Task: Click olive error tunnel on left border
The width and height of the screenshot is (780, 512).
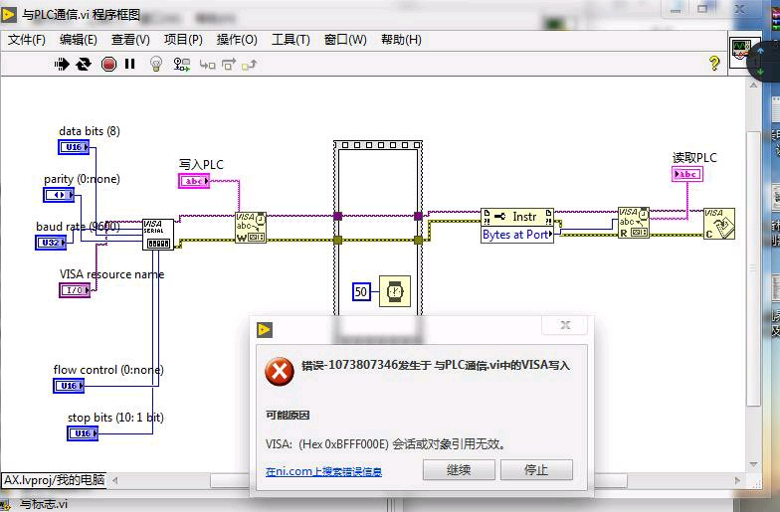Action: [338, 241]
